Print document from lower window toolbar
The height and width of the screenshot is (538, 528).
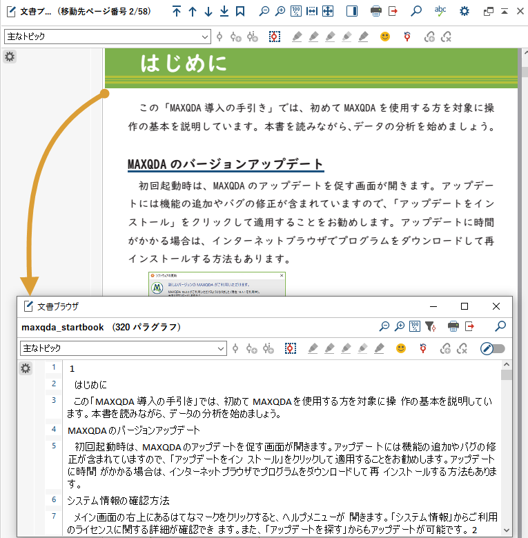[453, 326]
